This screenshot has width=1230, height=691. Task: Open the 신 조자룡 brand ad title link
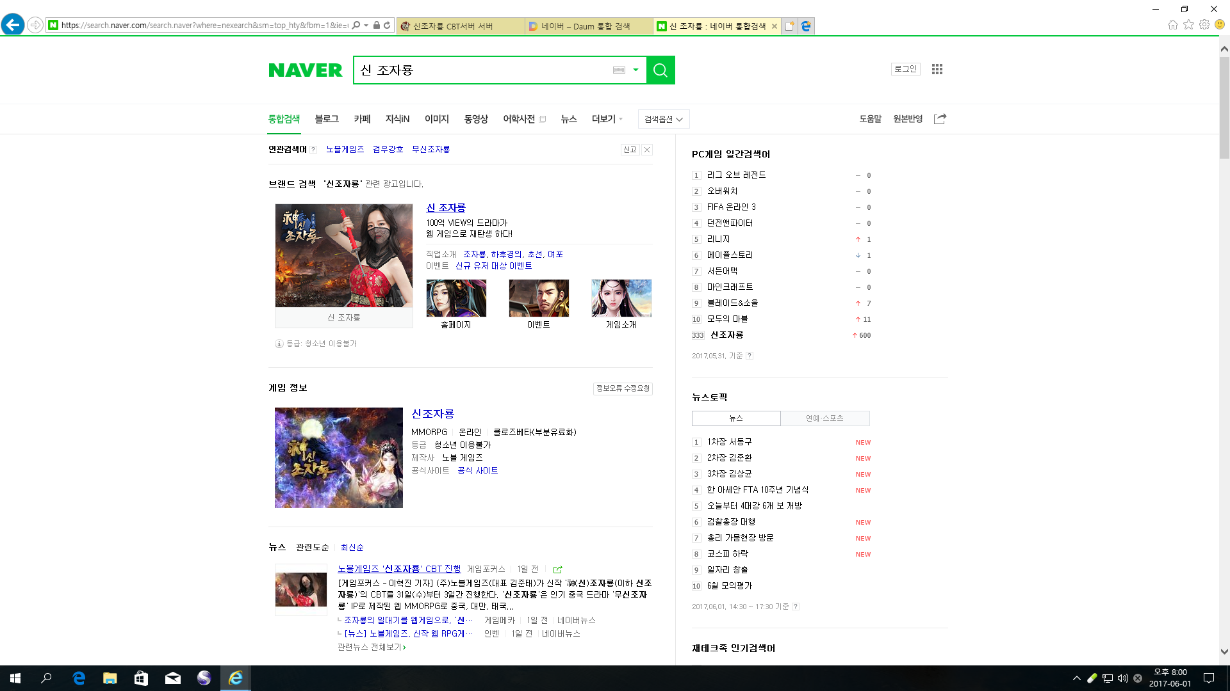[446, 208]
